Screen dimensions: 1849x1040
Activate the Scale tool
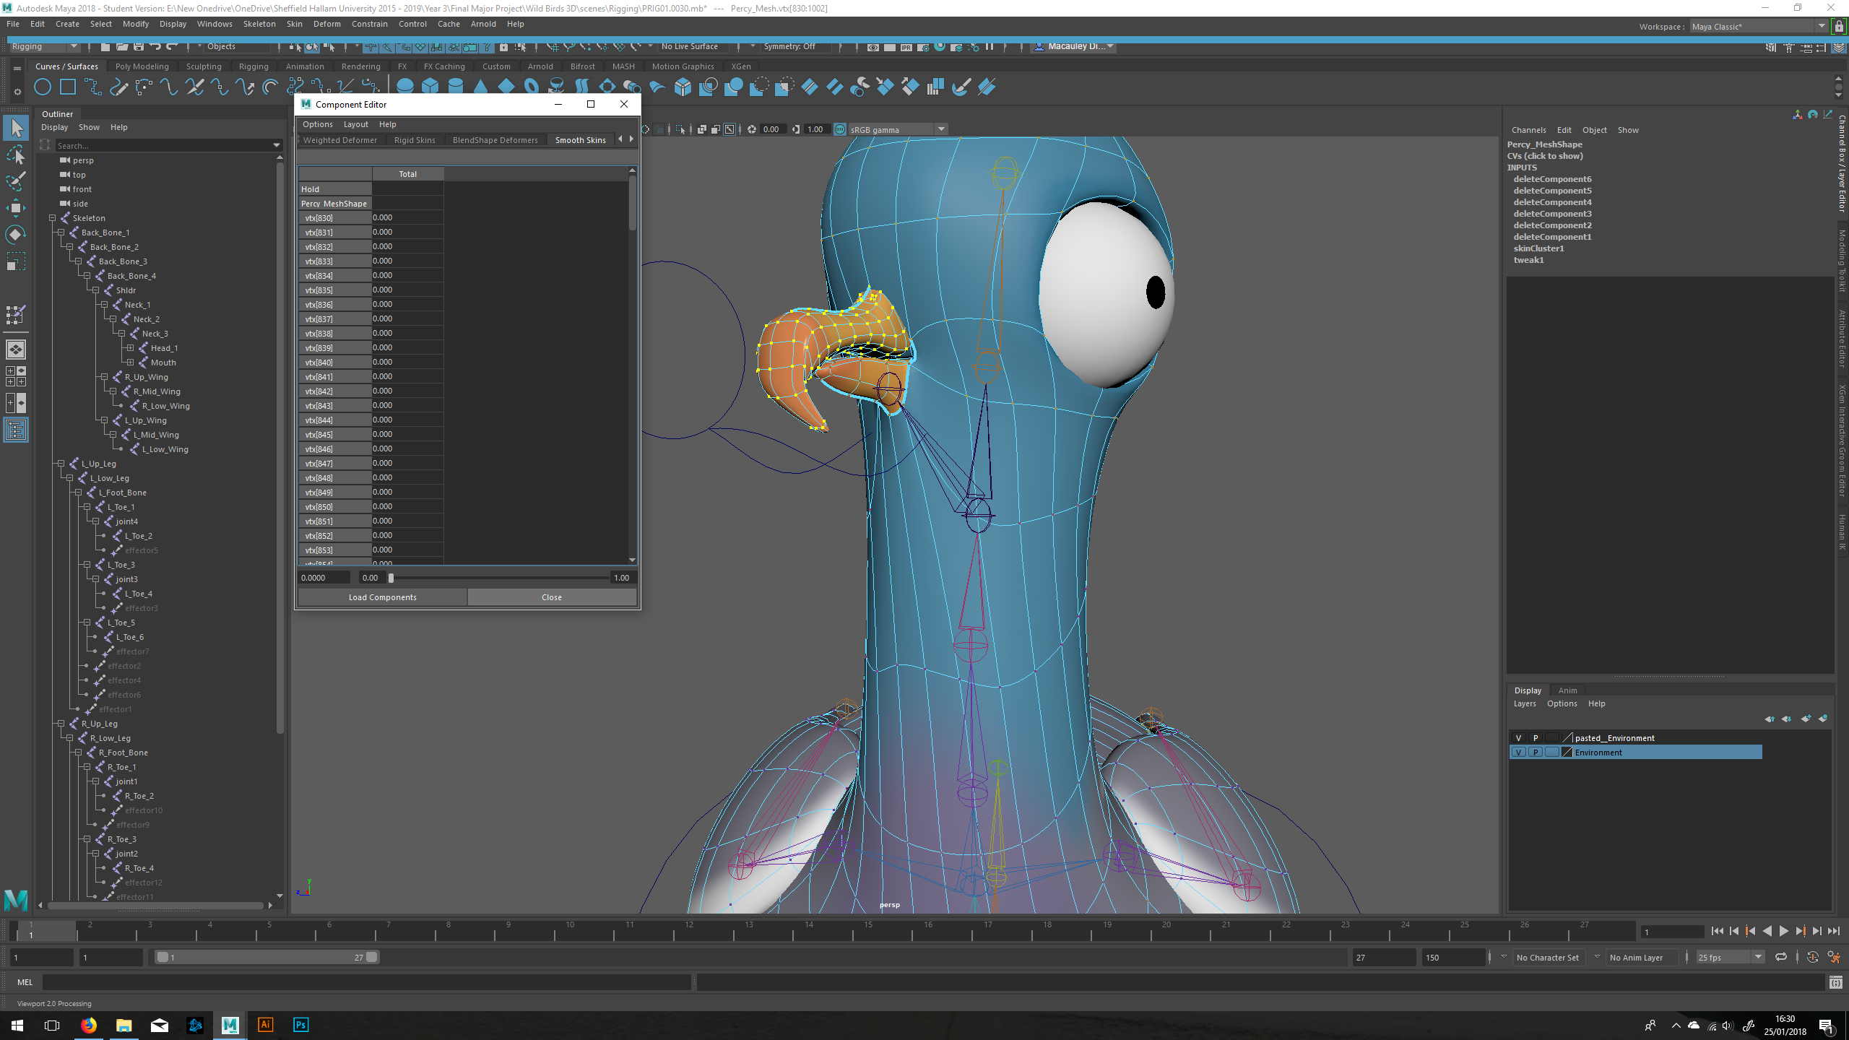tap(16, 261)
